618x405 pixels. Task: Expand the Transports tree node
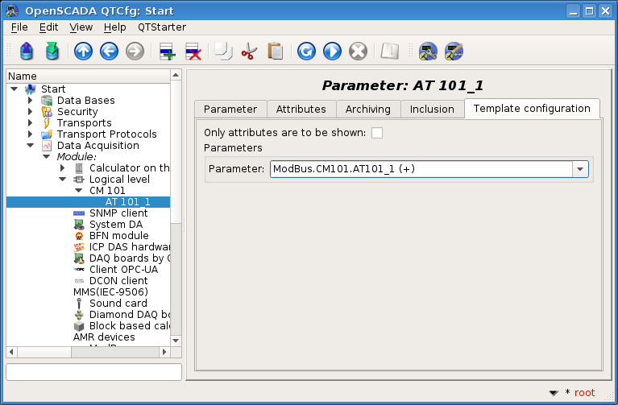tap(31, 123)
